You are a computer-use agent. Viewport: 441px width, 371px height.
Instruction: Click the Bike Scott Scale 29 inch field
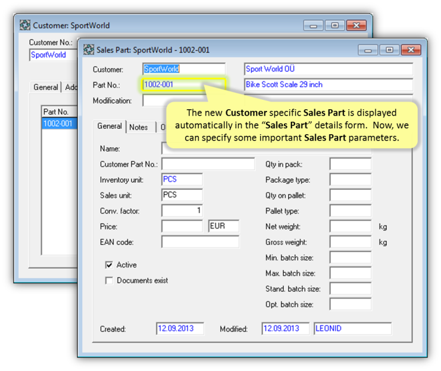coord(329,85)
